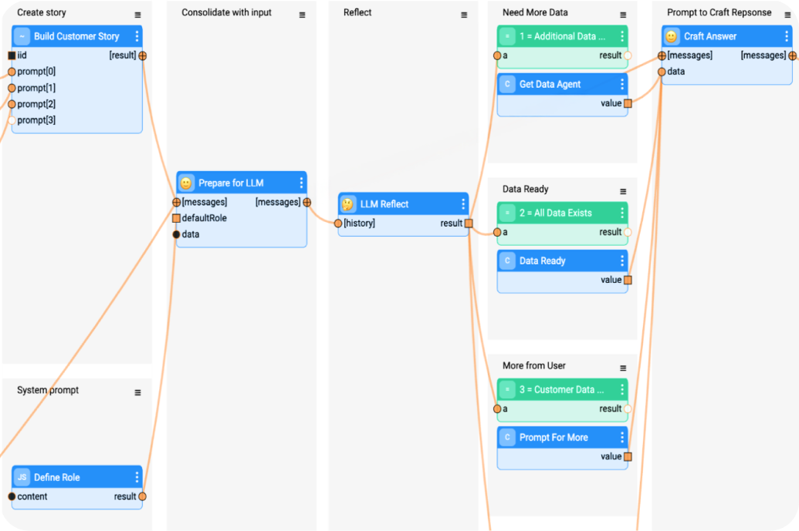Image resolution: width=799 pixels, height=531 pixels.
Task: Click the empty prompt[3] input port
Action: click(12, 120)
